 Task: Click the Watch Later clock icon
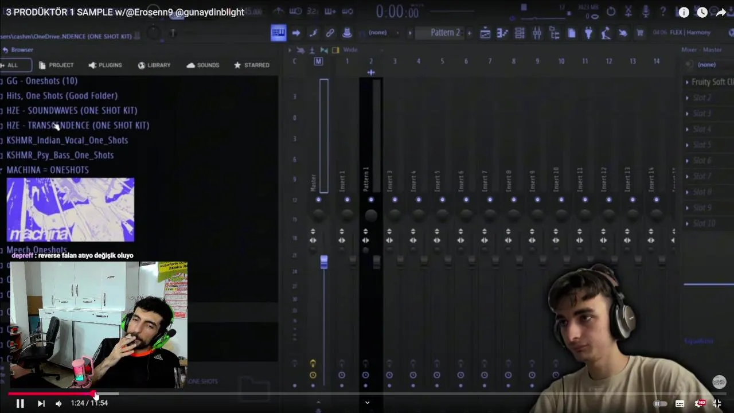(702, 12)
